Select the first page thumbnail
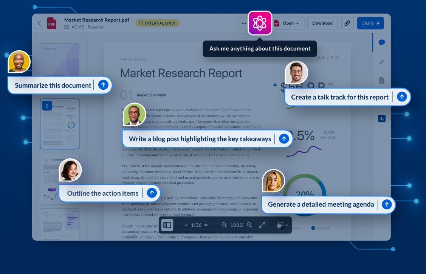Screen dimensions: 426x274 (60, 60)
